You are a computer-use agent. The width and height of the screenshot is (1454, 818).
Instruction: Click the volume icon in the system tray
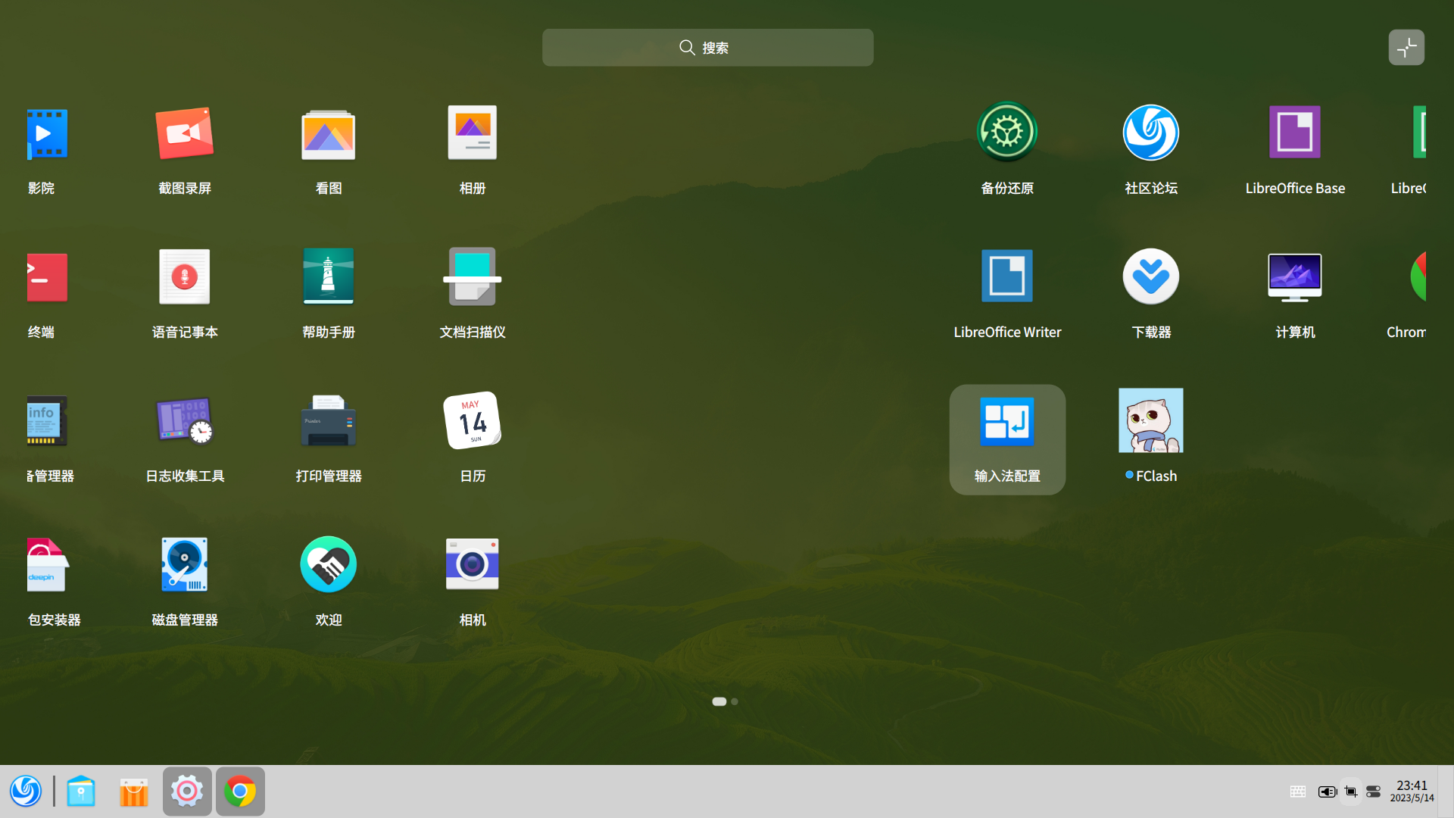point(1326,791)
